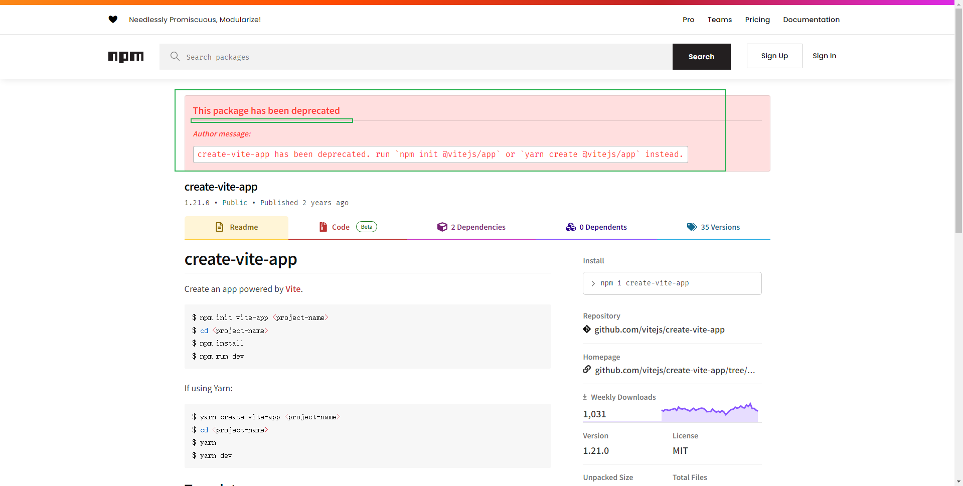
Task: Open the Pro menu link
Action: pos(688,20)
